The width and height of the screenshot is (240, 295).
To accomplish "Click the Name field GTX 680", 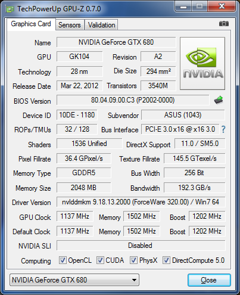I will 116,42.
